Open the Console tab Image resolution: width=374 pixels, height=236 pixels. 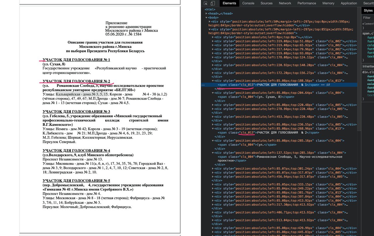pyautogui.click(x=248, y=3)
